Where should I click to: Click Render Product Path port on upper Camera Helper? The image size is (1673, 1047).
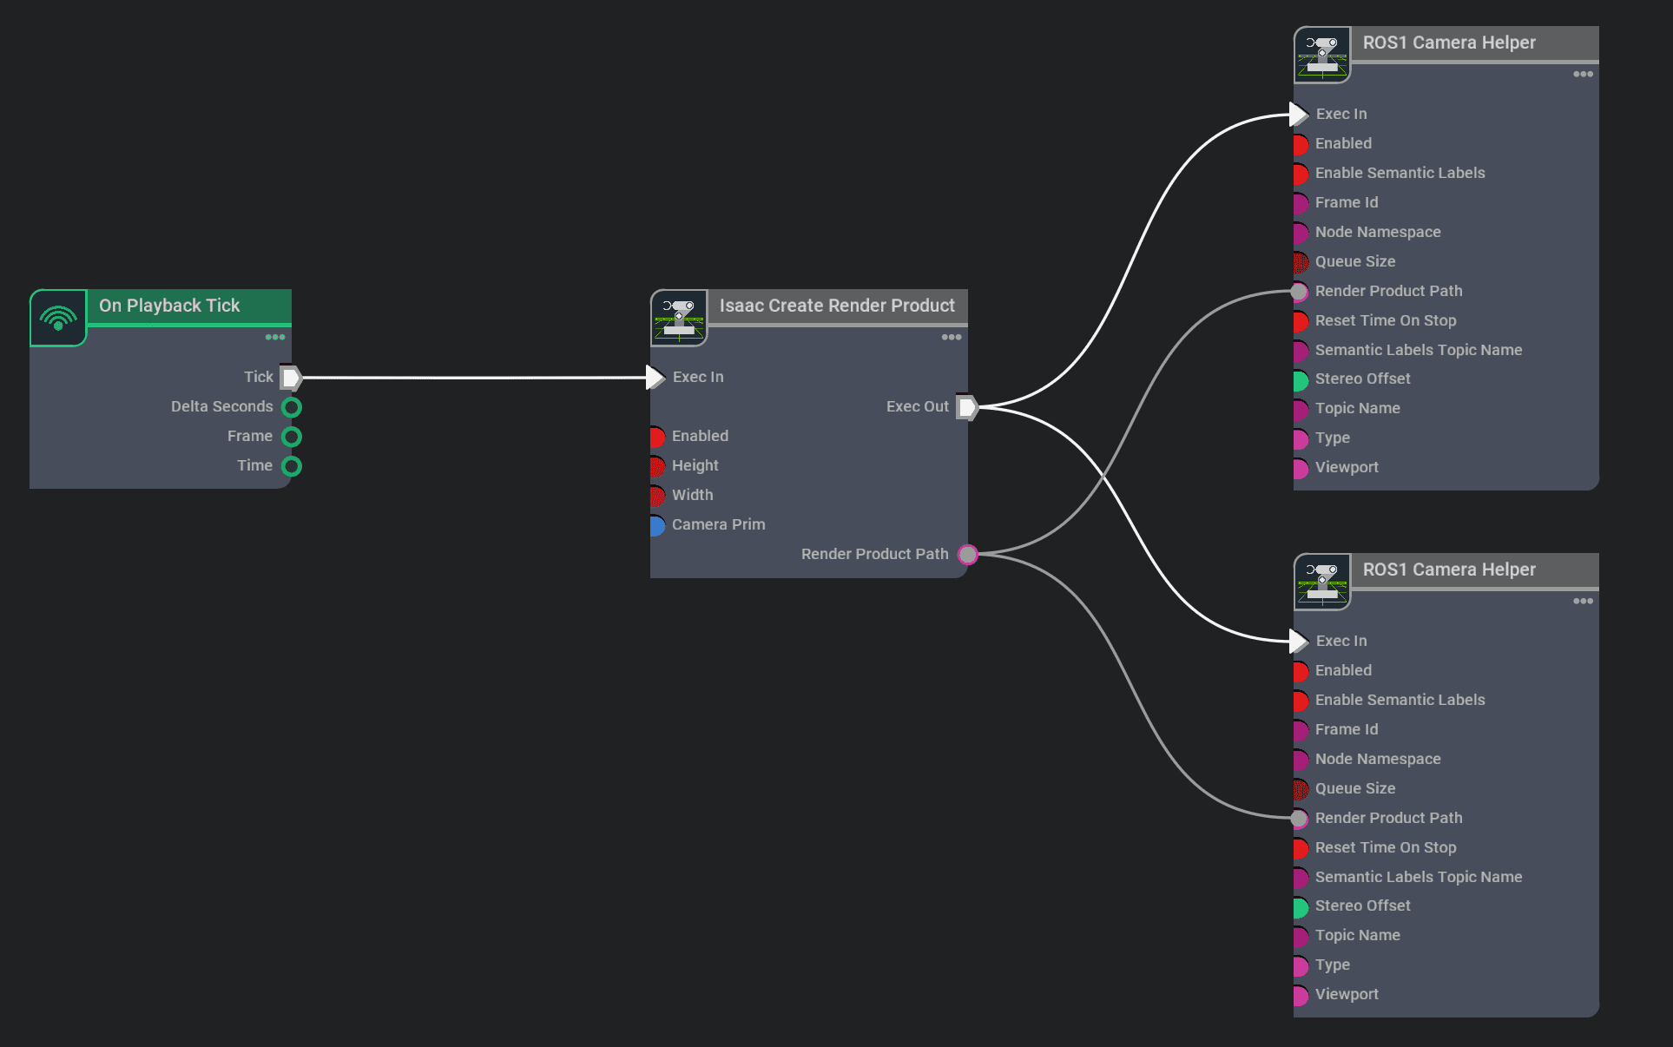(1300, 292)
